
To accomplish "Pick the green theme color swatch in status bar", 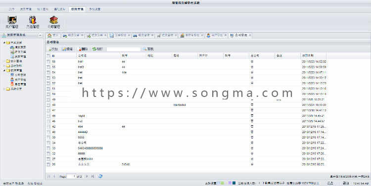I will (222, 183).
